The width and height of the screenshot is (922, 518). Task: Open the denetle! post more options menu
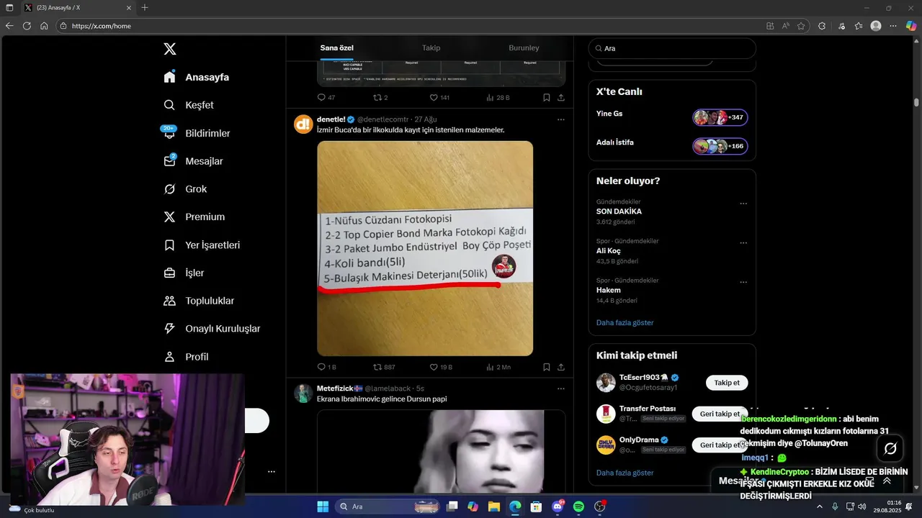[x=560, y=119]
